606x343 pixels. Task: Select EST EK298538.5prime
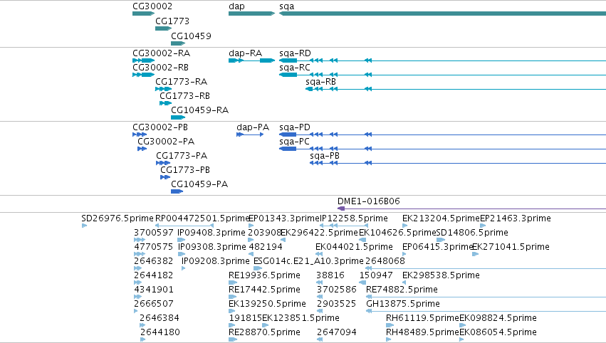441,275
